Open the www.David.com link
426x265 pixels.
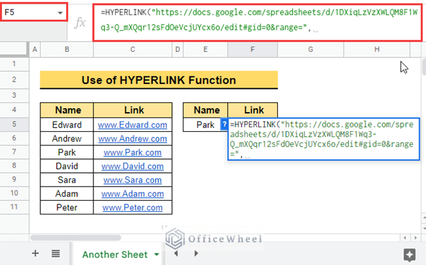132,166
